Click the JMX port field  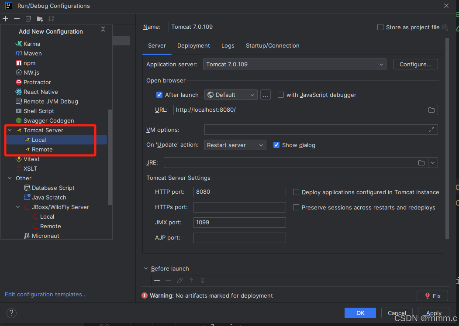point(239,223)
